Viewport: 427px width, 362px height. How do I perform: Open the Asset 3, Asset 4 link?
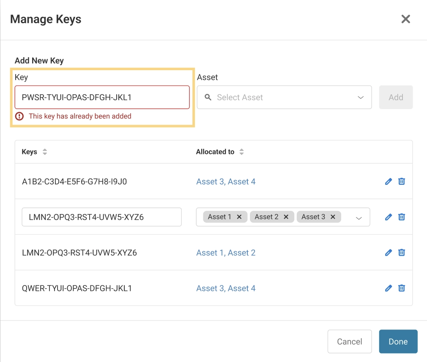[x=226, y=181]
